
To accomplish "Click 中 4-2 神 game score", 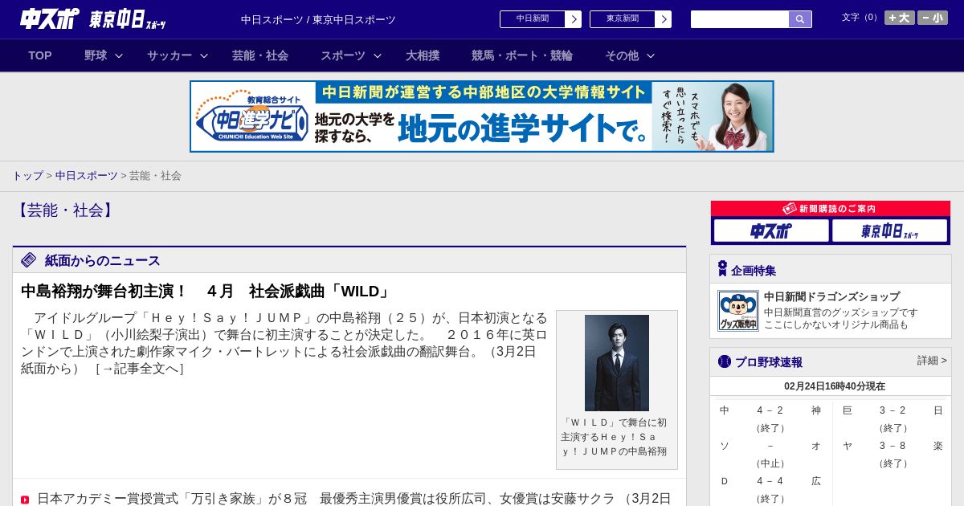I will pos(770,410).
